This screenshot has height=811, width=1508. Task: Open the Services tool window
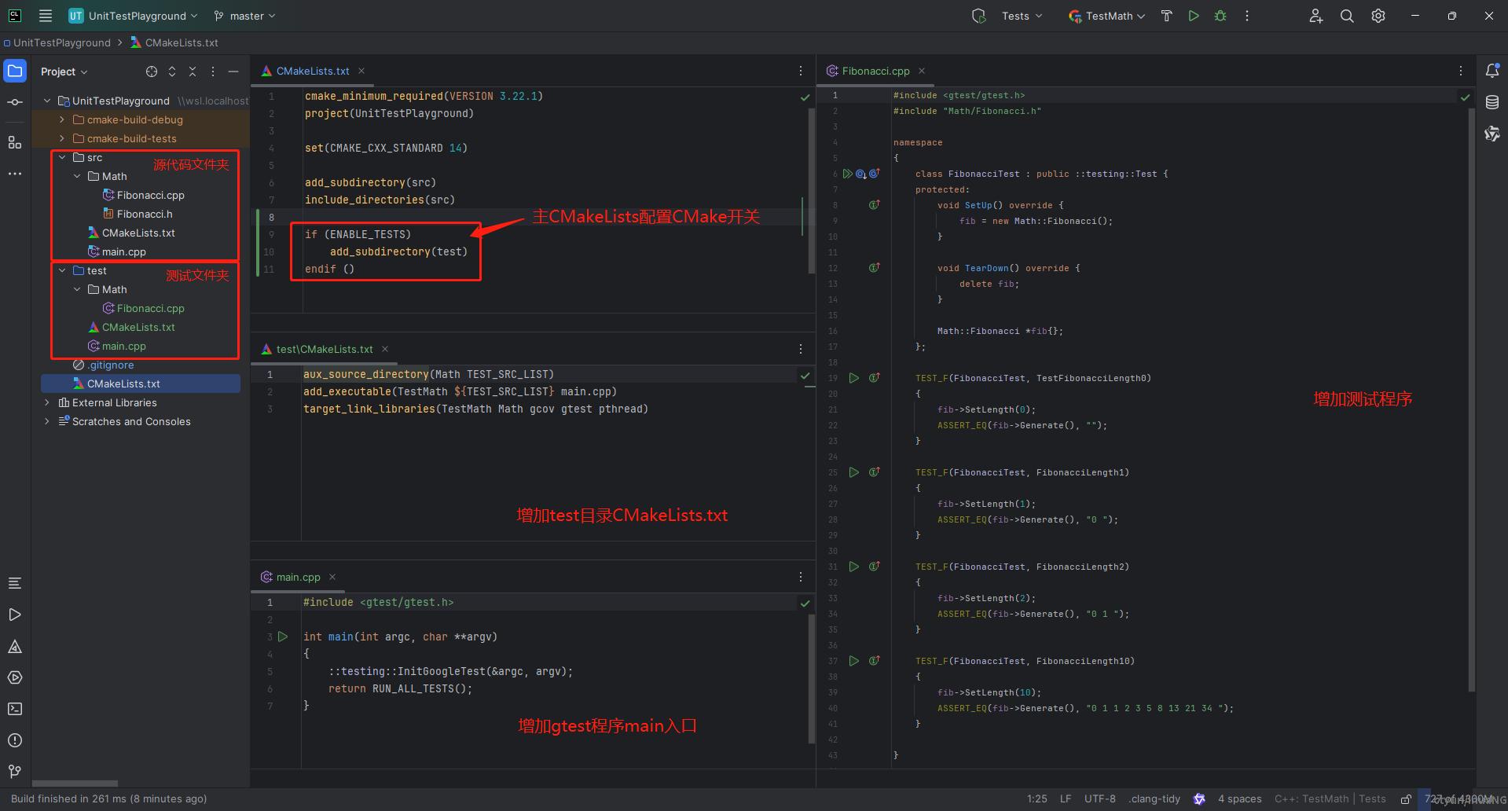(x=15, y=677)
